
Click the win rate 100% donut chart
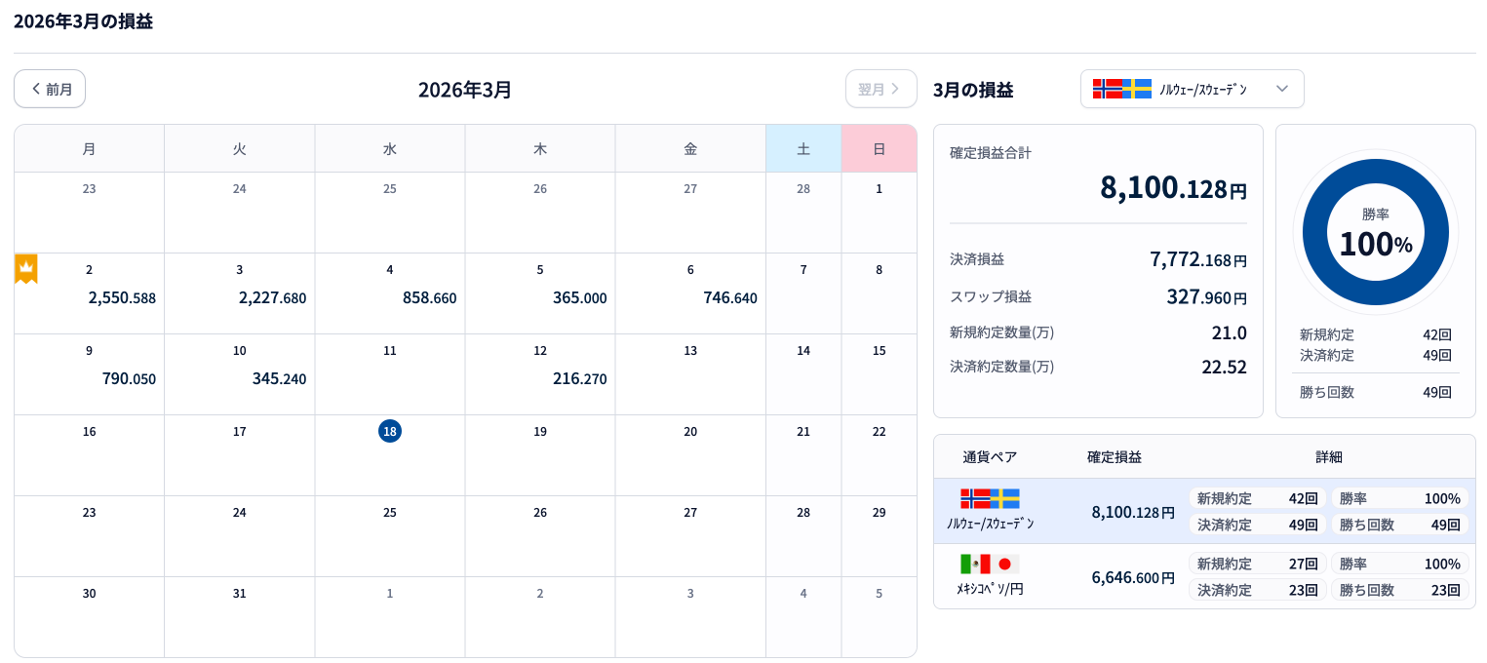click(x=1375, y=232)
